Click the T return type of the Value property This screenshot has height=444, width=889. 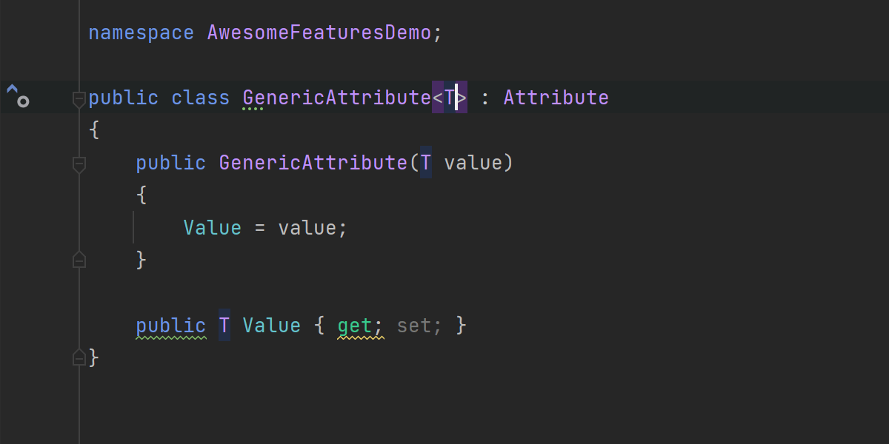click(x=224, y=326)
